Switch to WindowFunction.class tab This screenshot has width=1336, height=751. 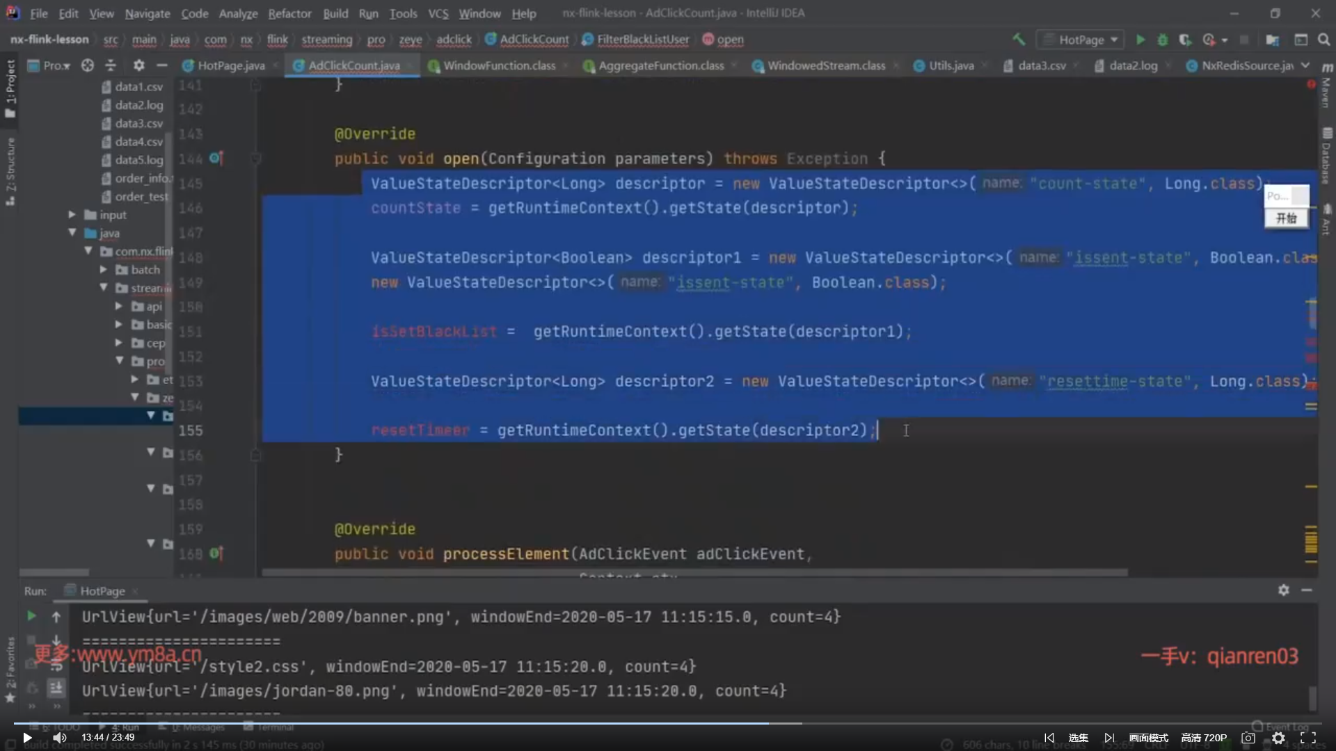coord(499,65)
